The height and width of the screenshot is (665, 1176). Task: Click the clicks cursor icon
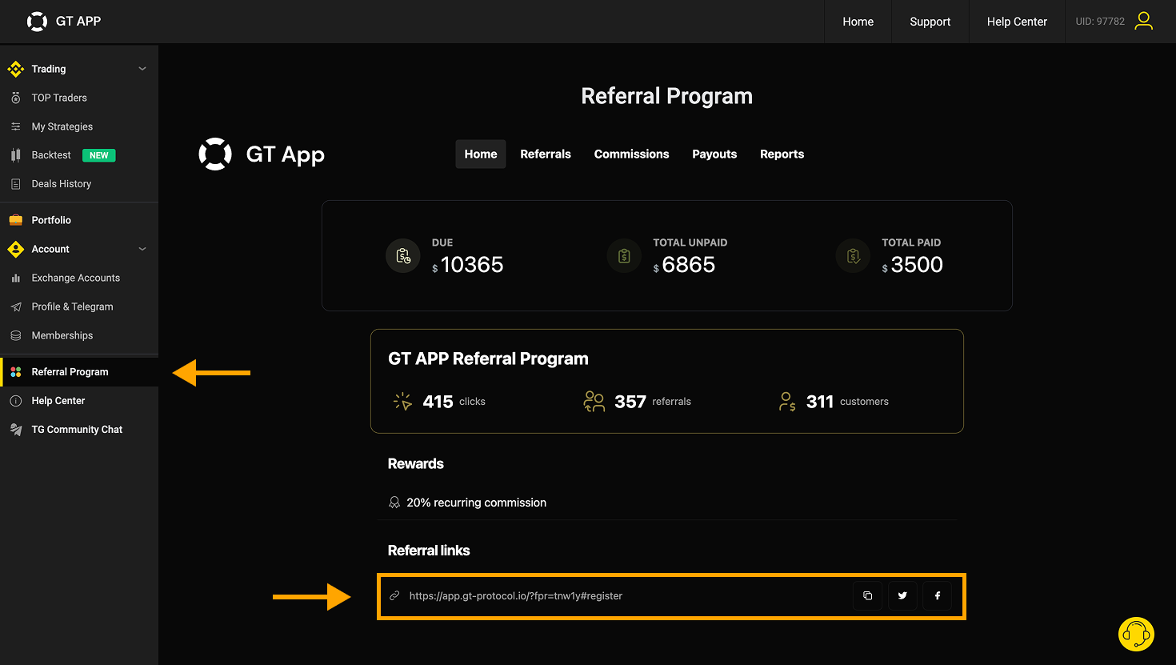(x=403, y=401)
